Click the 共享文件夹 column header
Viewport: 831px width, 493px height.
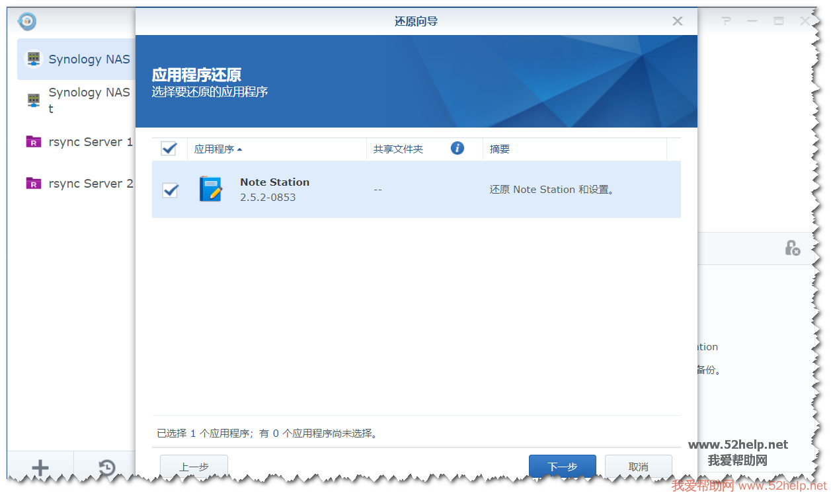[398, 149]
